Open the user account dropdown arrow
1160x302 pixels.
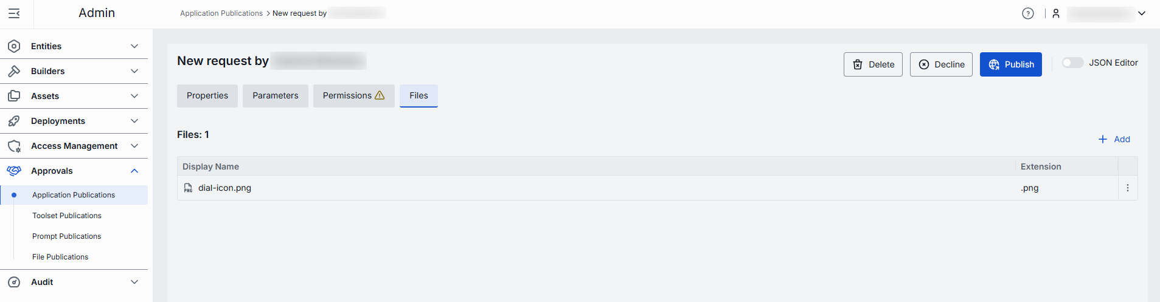[1142, 13]
